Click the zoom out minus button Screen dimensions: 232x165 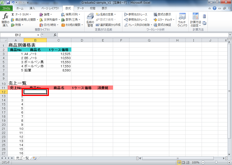[203, 163]
